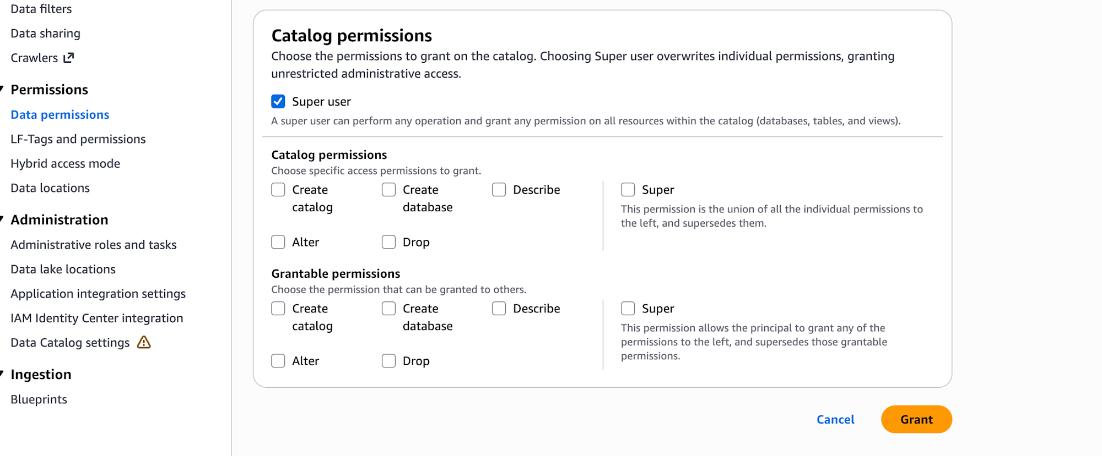
Task: Click the Grant button
Action: pyautogui.click(x=916, y=419)
